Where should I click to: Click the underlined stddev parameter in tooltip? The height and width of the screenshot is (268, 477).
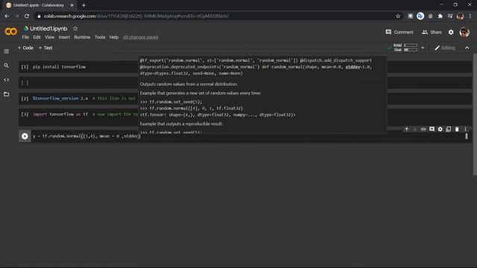[353, 67]
